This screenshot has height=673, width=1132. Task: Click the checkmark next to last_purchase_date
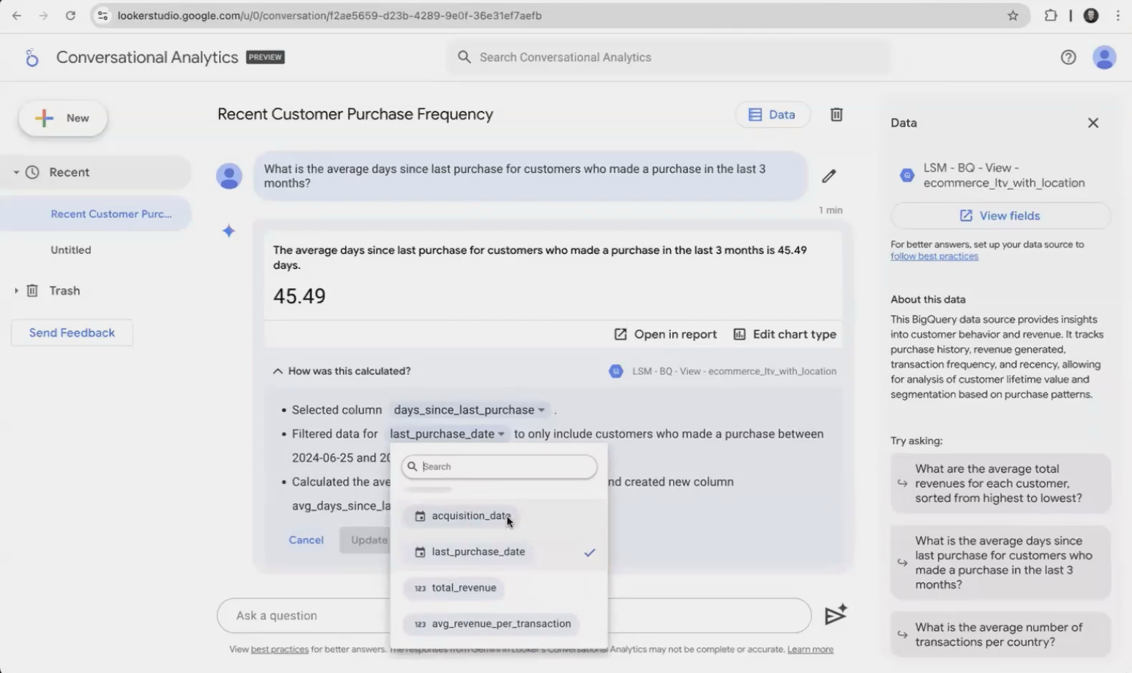(589, 552)
